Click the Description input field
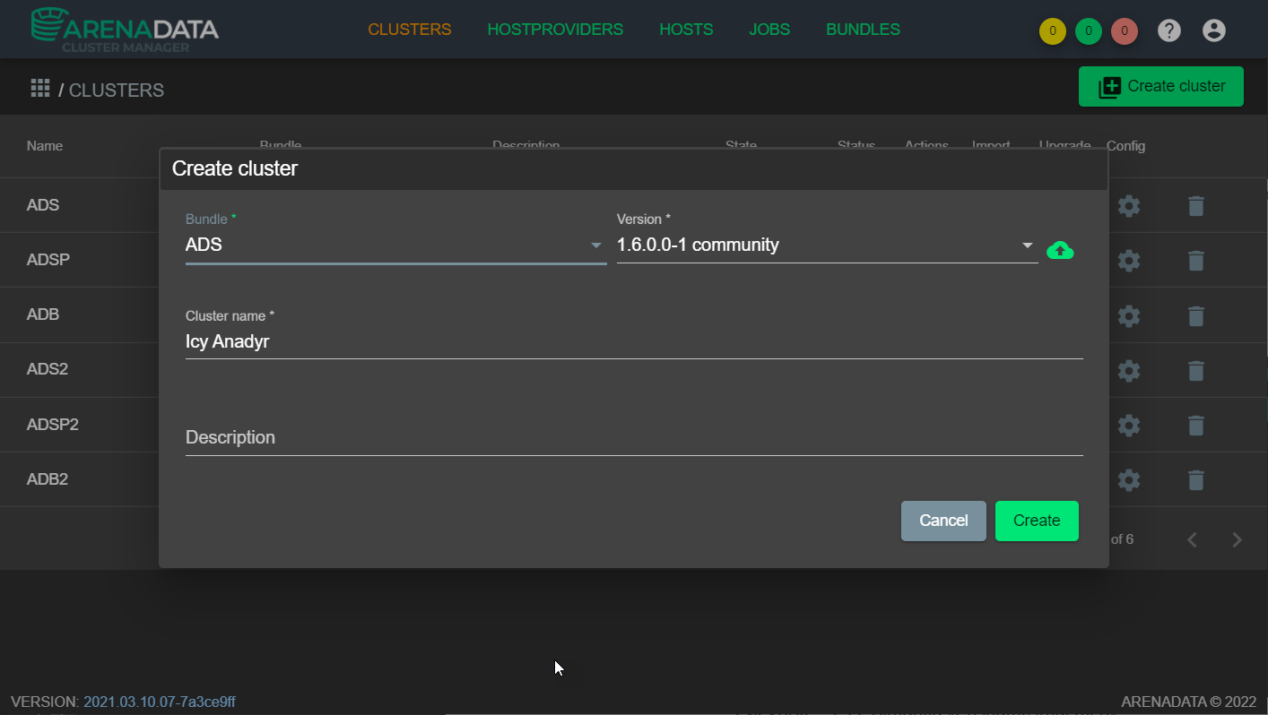 [x=628, y=437]
